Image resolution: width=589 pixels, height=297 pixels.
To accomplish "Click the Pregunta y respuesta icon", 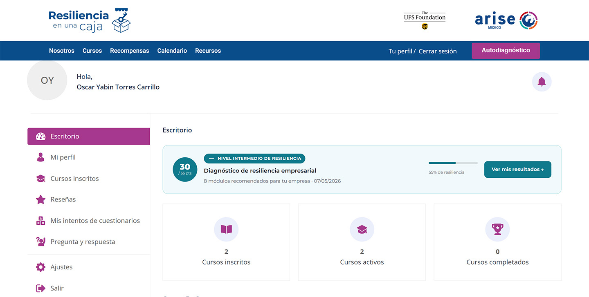I will click(40, 242).
